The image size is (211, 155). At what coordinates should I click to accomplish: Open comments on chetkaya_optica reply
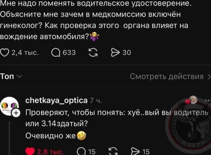tap(81, 152)
